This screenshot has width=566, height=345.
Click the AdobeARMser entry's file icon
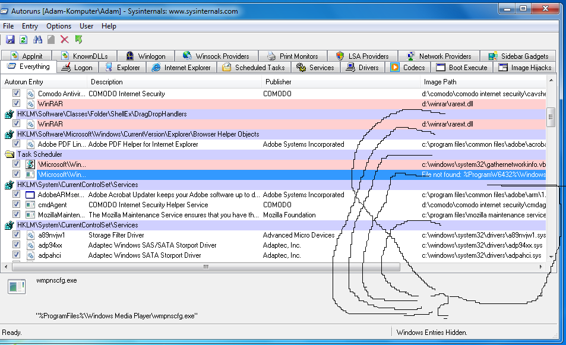click(x=30, y=195)
